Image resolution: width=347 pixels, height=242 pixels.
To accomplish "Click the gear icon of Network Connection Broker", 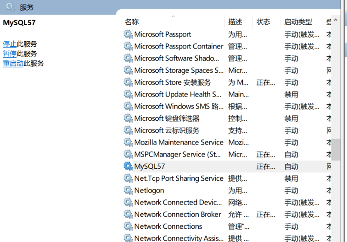I will (128, 214).
